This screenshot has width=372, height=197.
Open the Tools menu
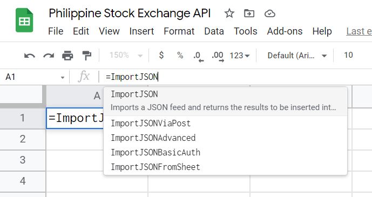pyautogui.click(x=246, y=31)
